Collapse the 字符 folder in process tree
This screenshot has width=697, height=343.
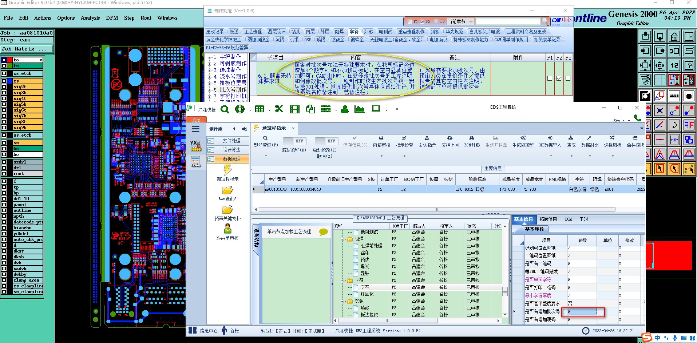point(343,281)
